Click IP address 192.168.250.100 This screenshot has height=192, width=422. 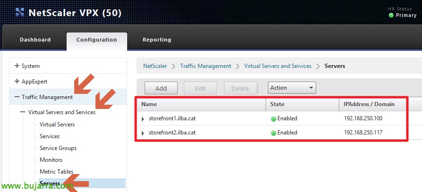[x=363, y=118]
